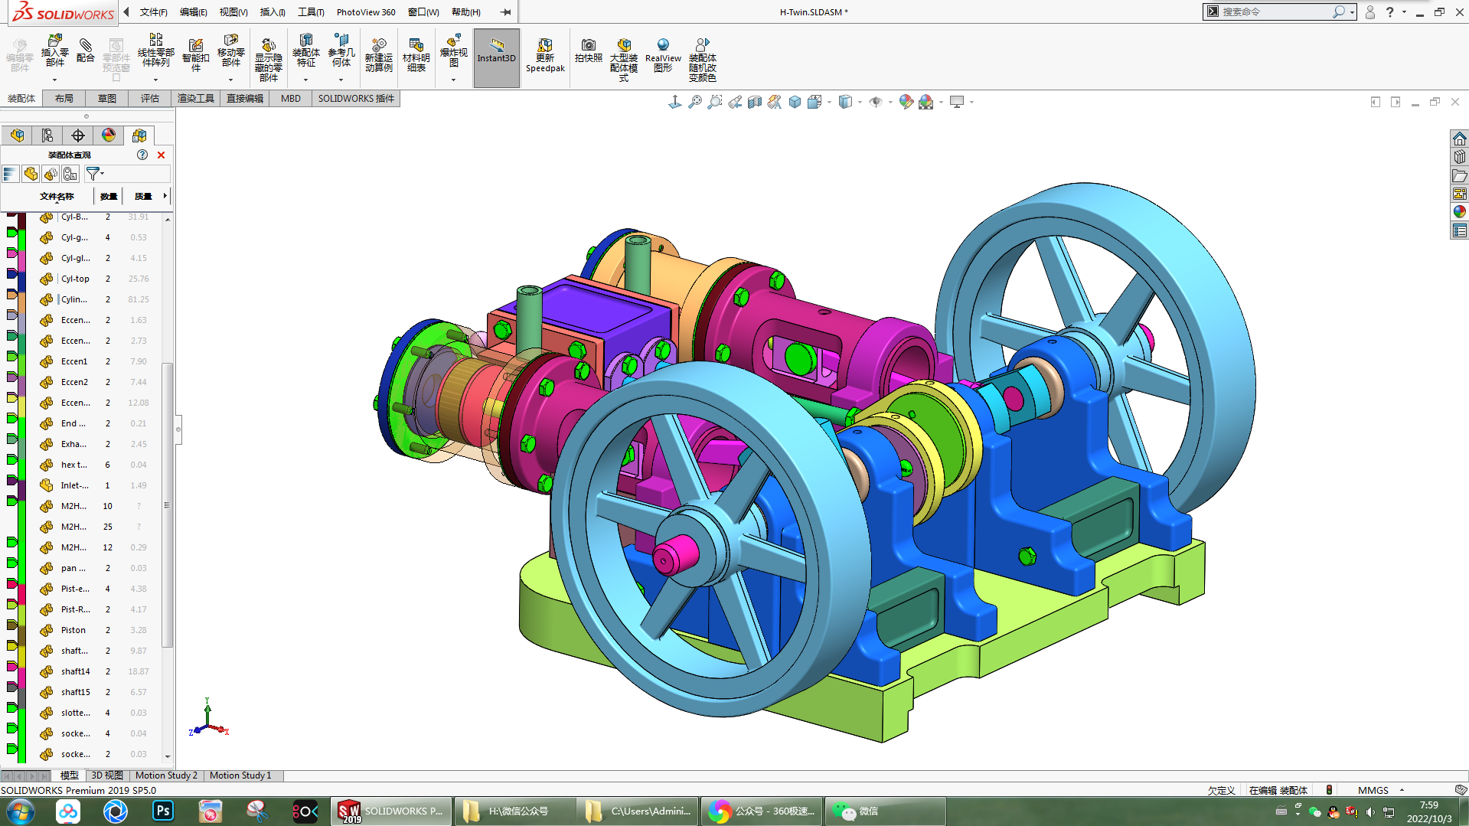
Task: Toggle Instant3D mode
Action: coord(497,57)
